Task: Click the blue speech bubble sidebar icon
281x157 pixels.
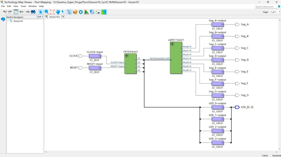Action: pos(3,19)
